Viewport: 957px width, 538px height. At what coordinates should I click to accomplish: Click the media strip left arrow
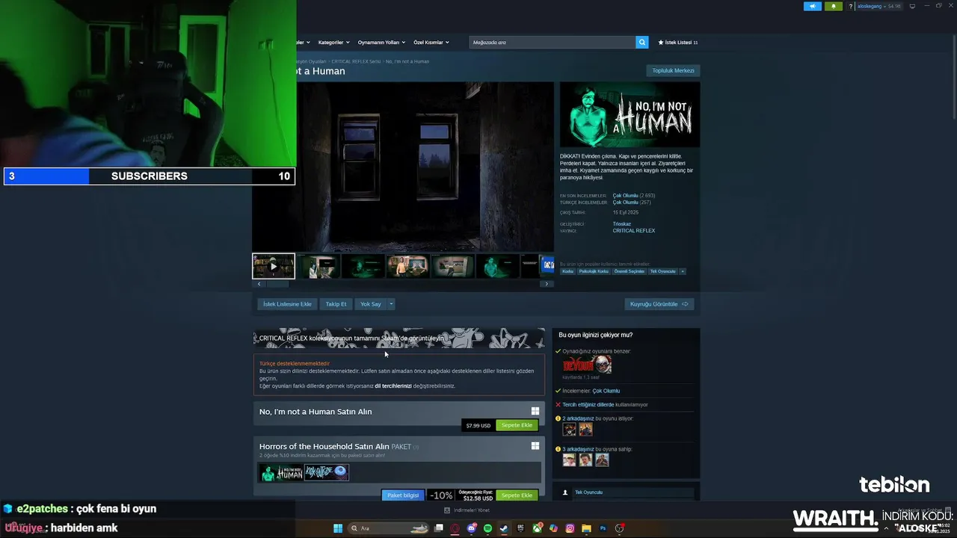pyautogui.click(x=259, y=284)
